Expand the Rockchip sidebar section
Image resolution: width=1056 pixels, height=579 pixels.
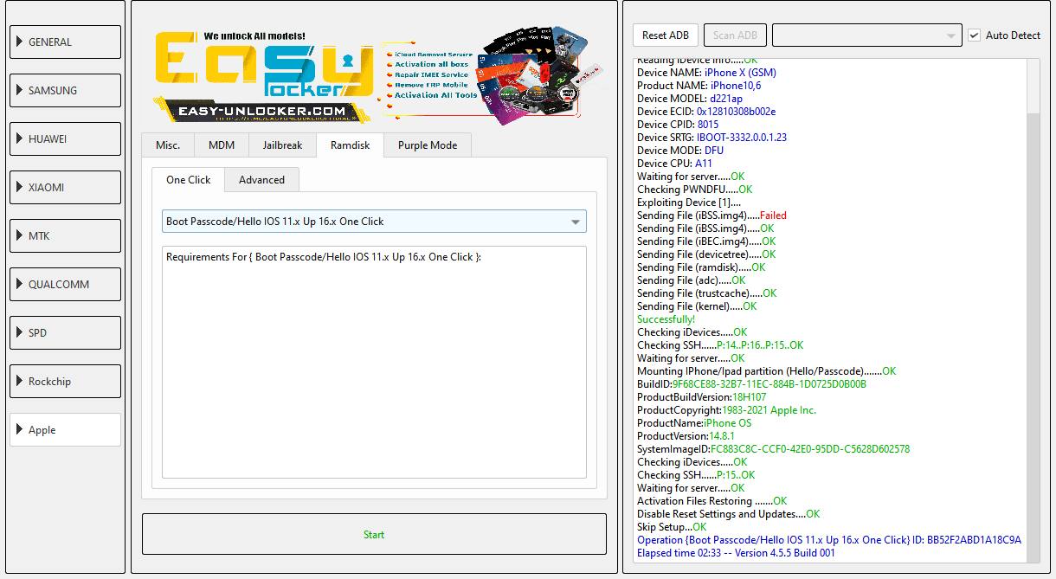pyautogui.click(x=65, y=381)
